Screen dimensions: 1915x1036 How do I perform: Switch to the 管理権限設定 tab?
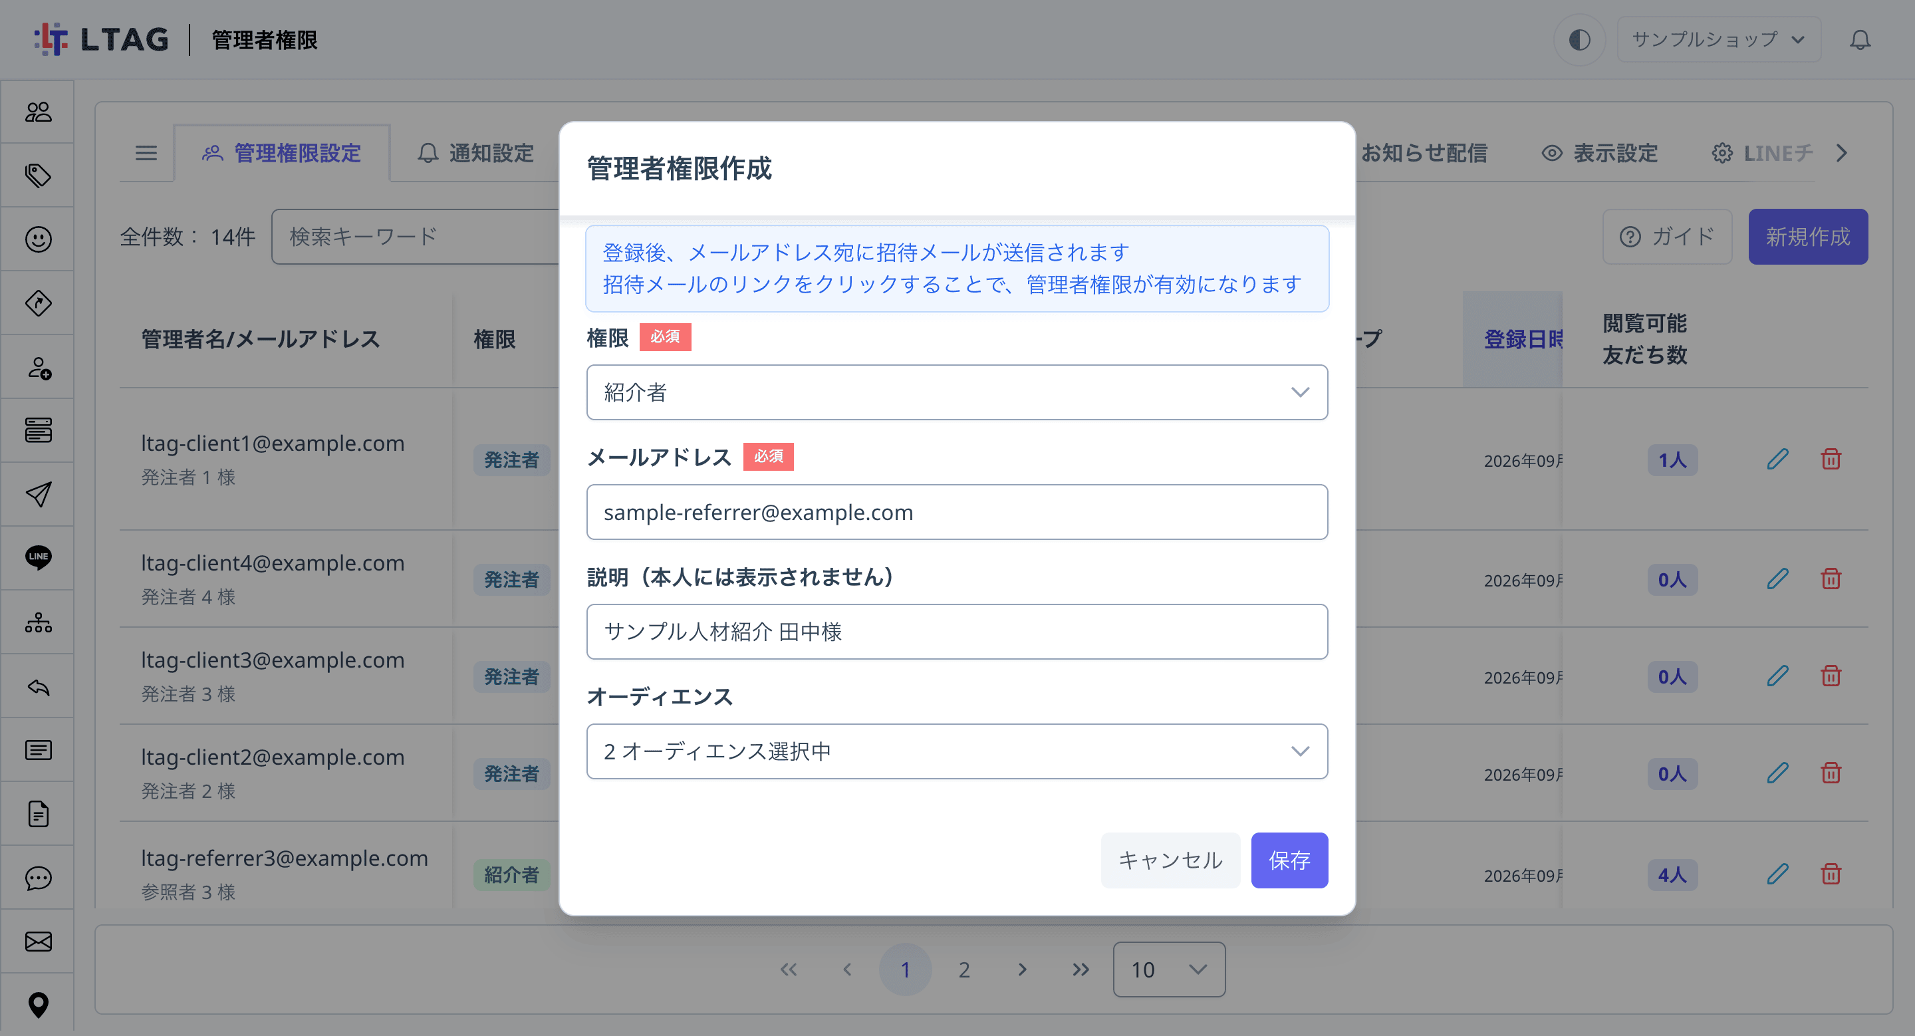click(282, 153)
